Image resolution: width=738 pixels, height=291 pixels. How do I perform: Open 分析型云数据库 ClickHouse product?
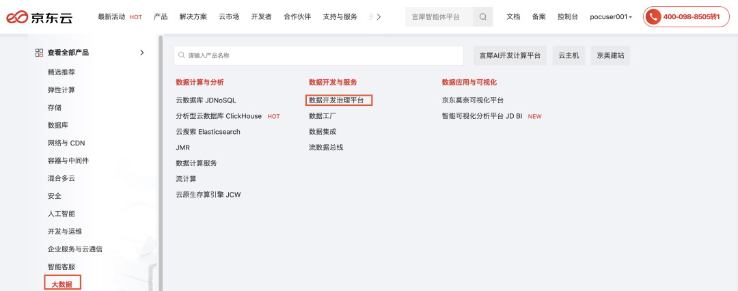219,116
